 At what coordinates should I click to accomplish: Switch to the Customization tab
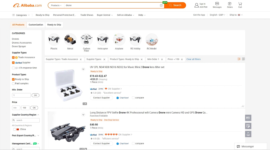tap(36, 25)
